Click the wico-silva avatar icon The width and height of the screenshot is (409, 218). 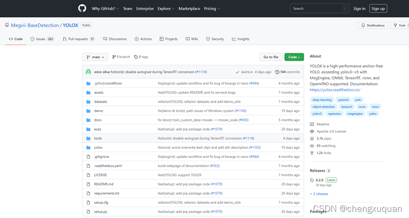point(88,72)
